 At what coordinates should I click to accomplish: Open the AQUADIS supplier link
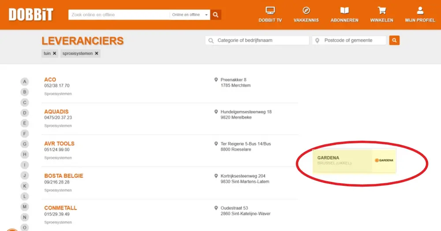point(56,112)
